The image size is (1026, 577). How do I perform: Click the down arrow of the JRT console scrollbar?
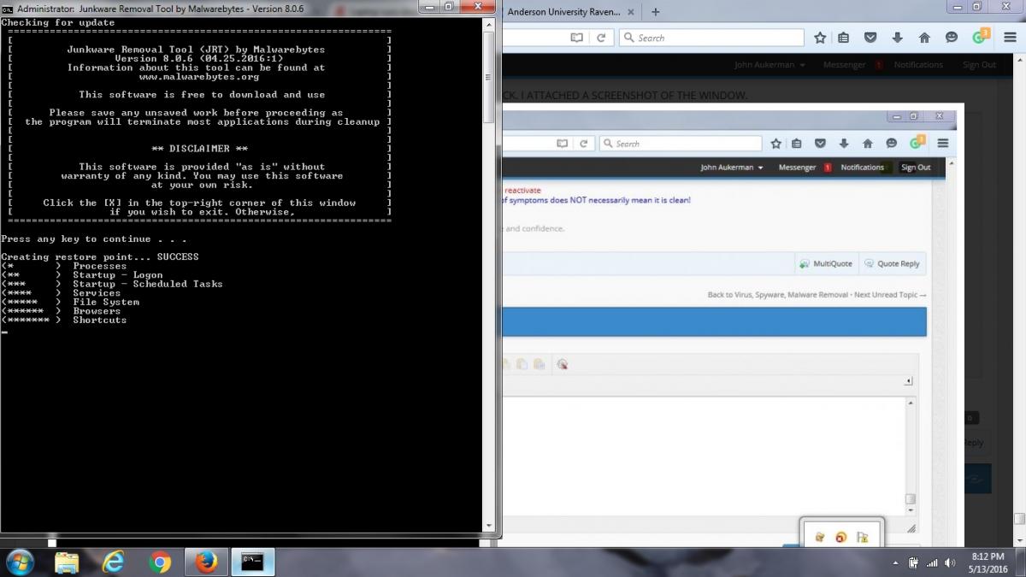pyautogui.click(x=489, y=525)
